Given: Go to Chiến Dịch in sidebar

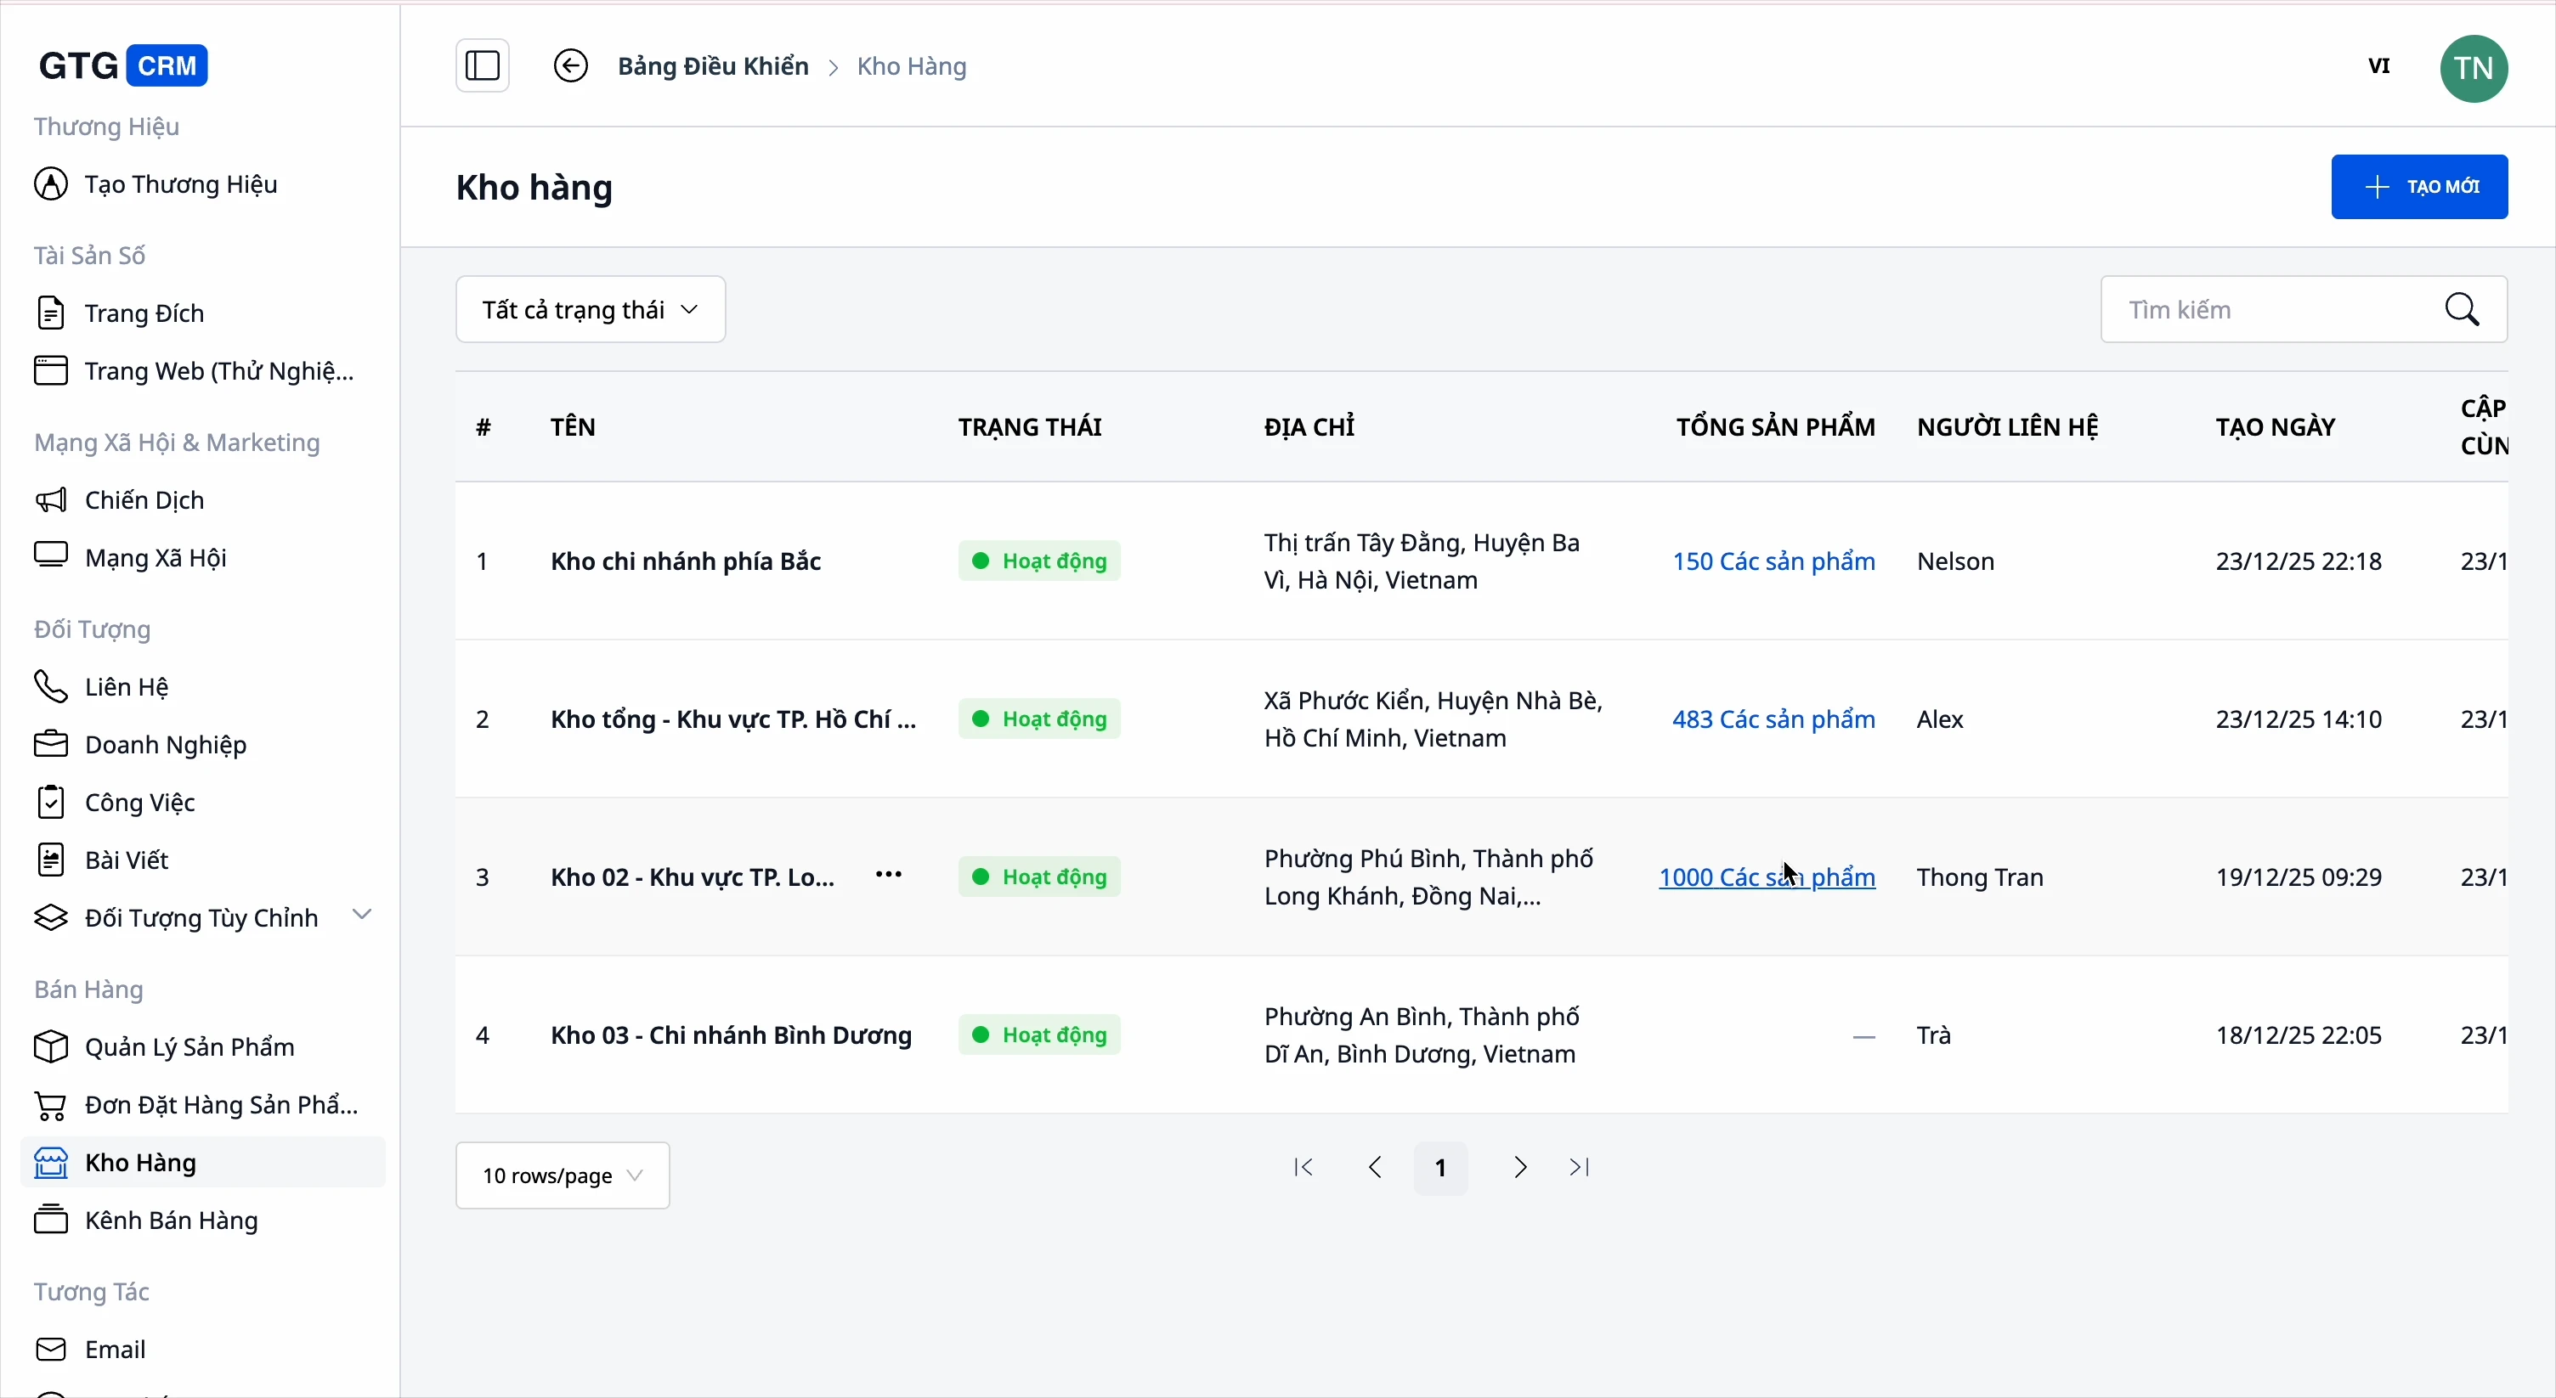Looking at the screenshot, I should (x=144, y=499).
